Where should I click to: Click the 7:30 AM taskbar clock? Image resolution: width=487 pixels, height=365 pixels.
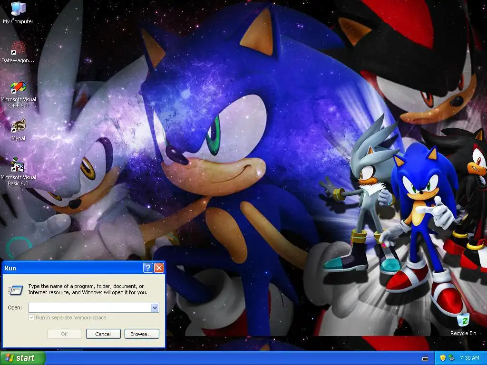pos(469,358)
